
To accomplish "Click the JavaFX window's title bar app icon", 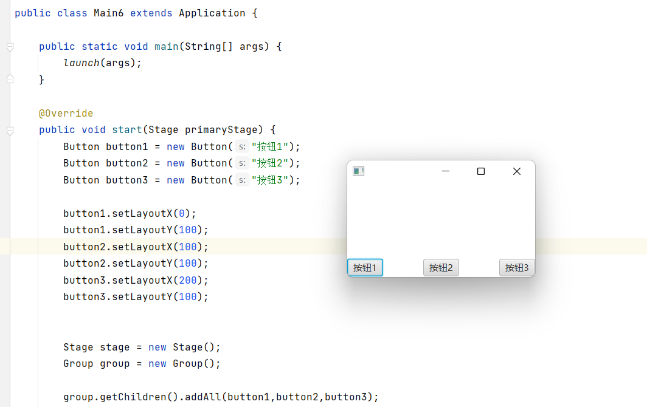I will pyautogui.click(x=359, y=171).
